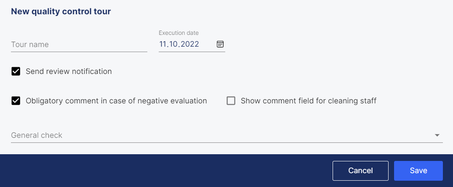This screenshot has width=453, height=187.
Task: Uncheck the Send review notification checkbox
Action: pos(16,71)
